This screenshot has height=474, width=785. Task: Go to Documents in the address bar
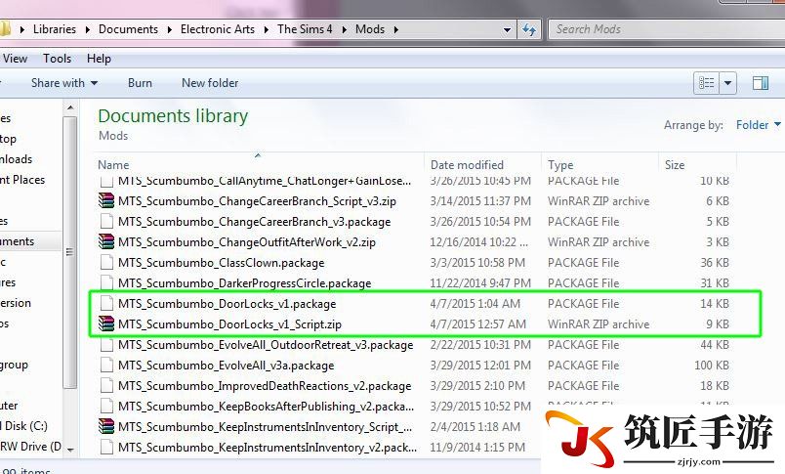(x=128, y=29)
